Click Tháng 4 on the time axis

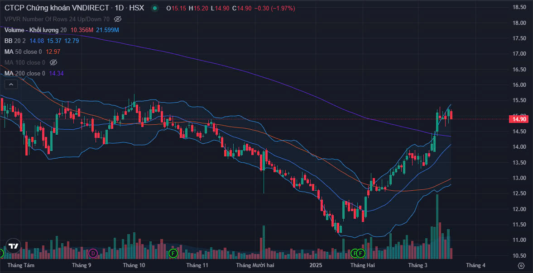coord(475,265)
